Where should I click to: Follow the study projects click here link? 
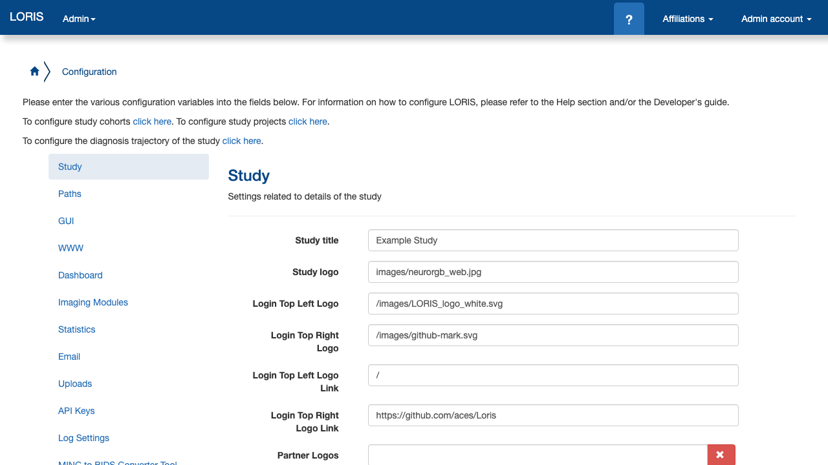[308, 121]
